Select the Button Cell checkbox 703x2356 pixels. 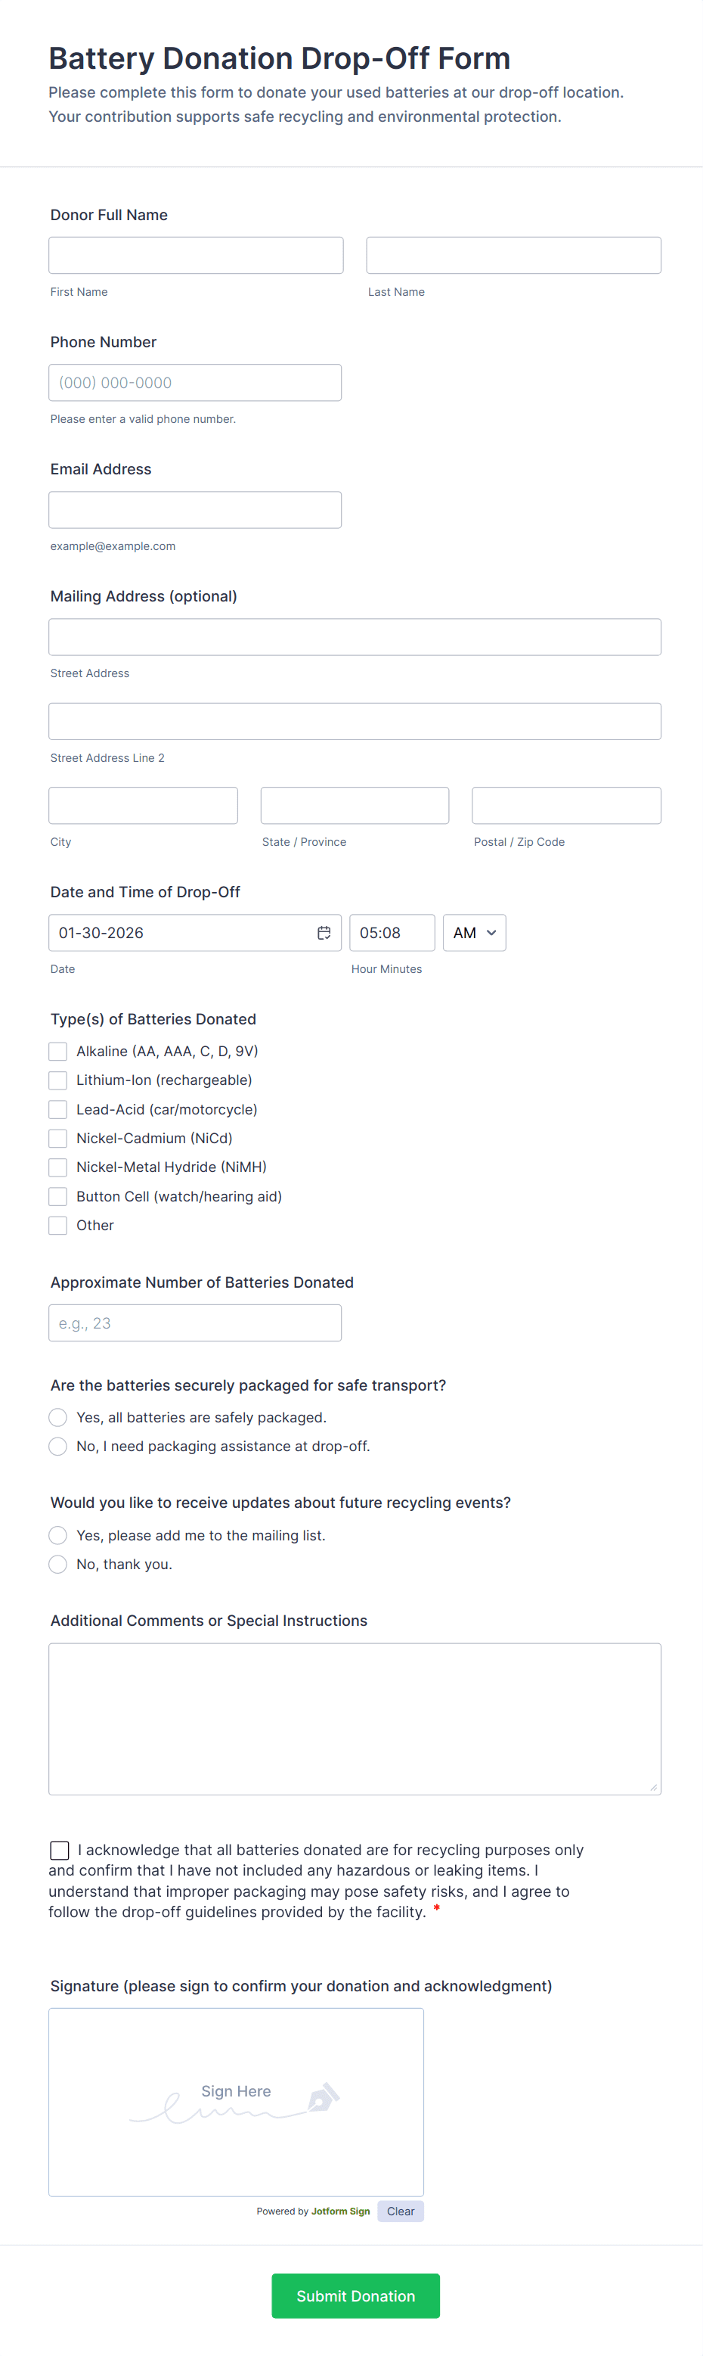pyautogui.click(x=58, y=1196)
